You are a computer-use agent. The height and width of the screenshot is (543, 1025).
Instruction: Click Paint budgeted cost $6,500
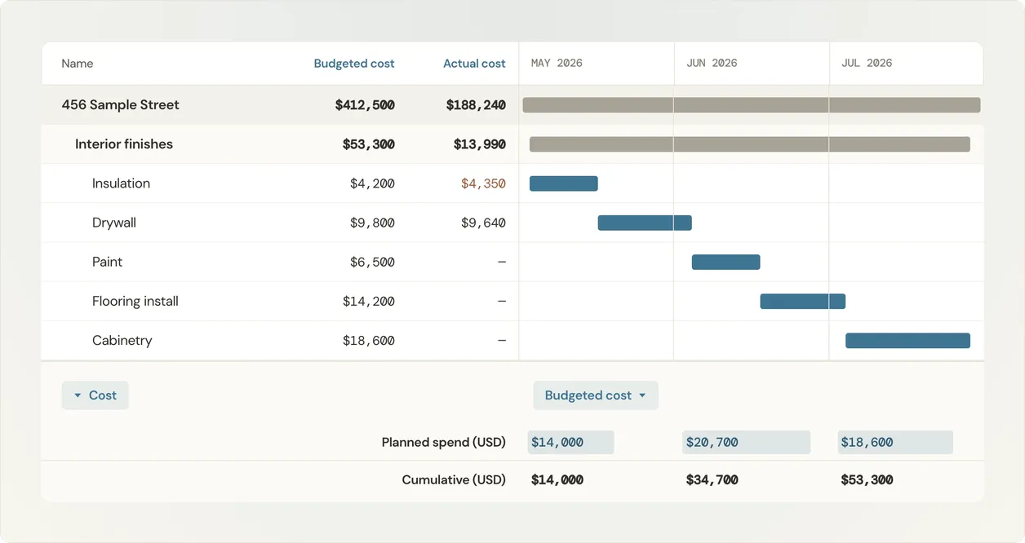point(372,262)
